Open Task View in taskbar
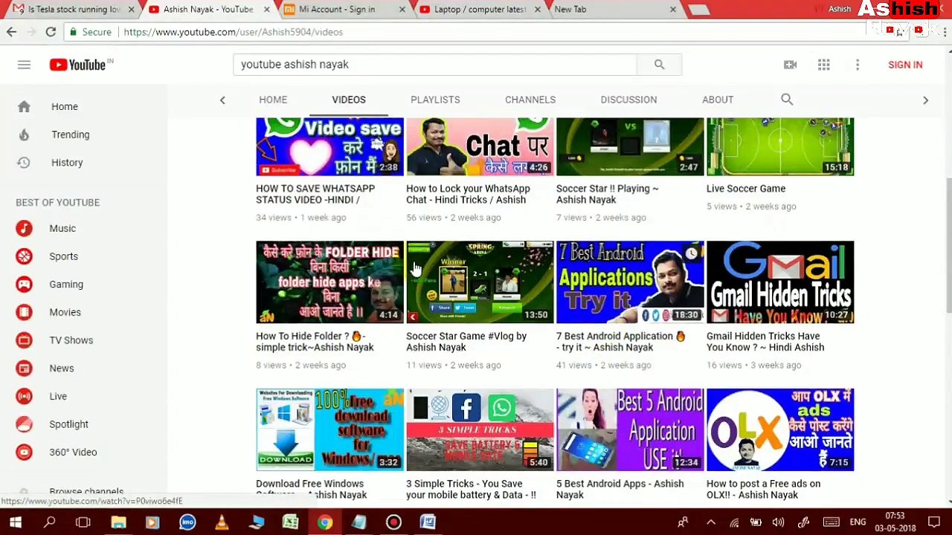 coord(83,522)
